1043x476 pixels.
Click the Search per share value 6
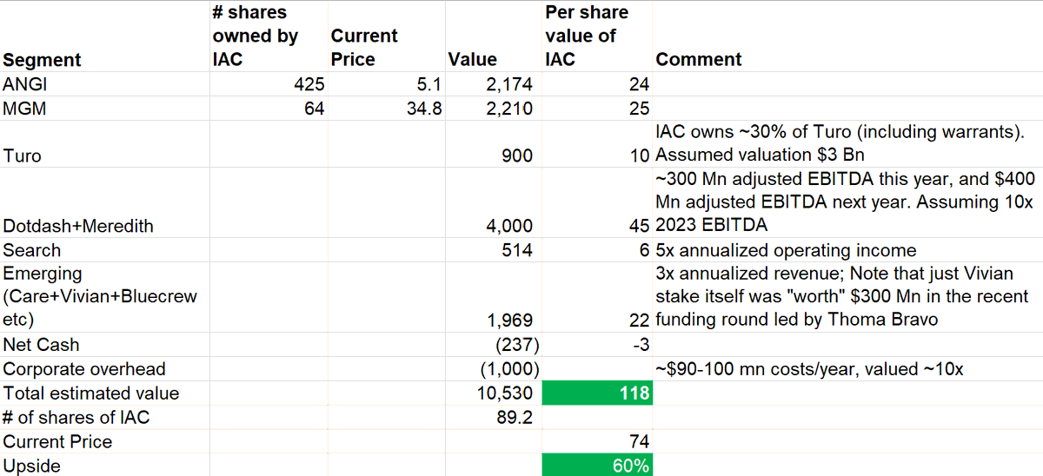[x=595, y=250]
